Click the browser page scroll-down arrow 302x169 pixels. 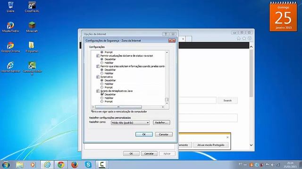click(251, 145)
